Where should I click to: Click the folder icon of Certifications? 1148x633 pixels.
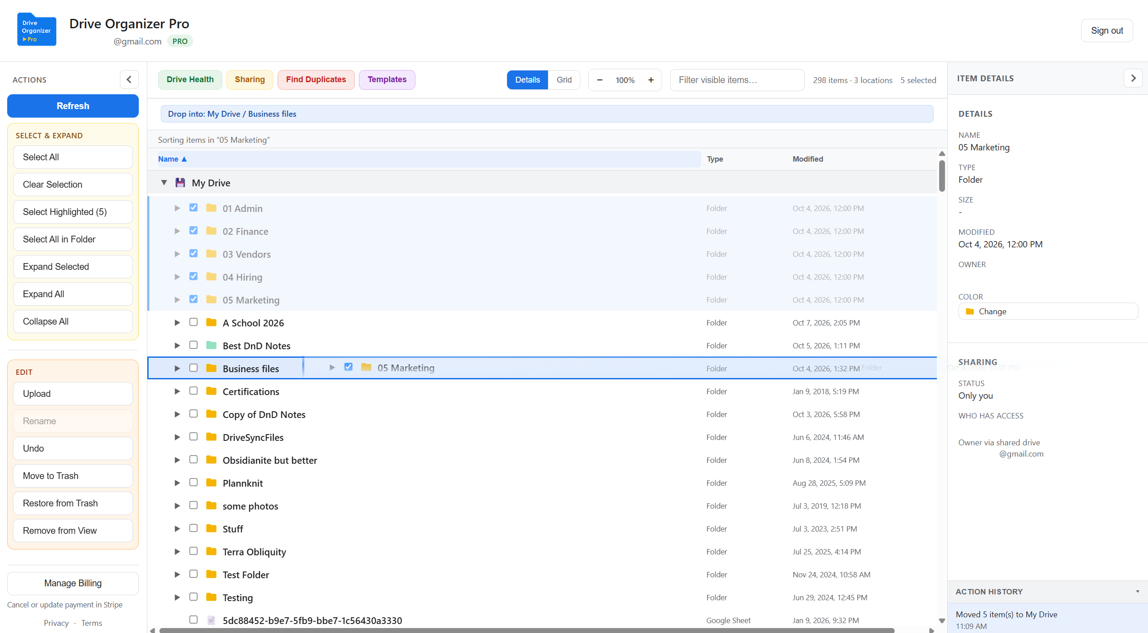(x=211, y=391)
